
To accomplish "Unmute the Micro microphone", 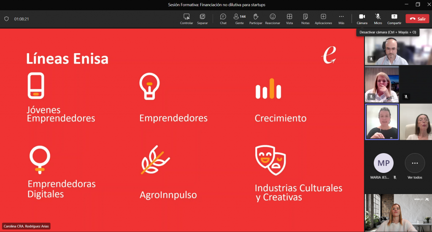I will tap(378, 19).
